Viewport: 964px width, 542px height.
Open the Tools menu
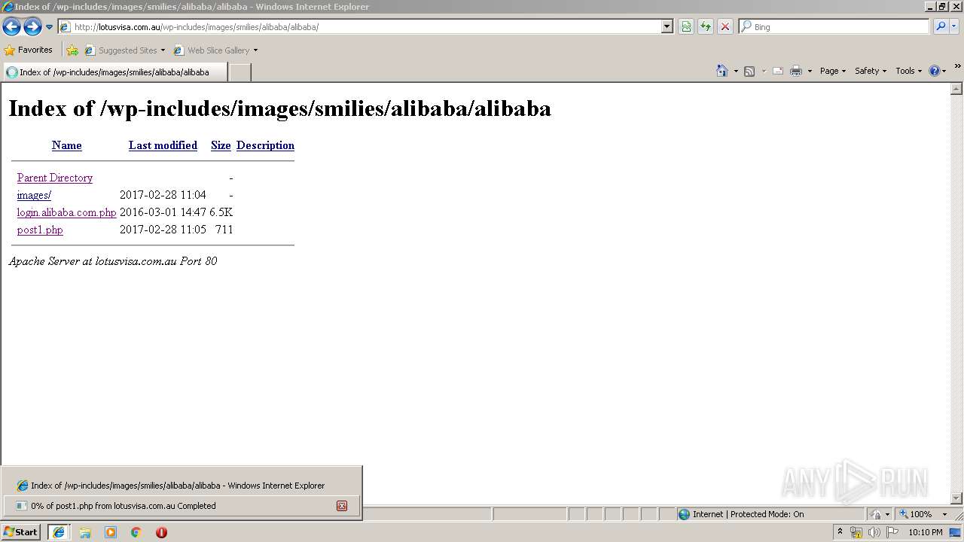pos(908,71)
